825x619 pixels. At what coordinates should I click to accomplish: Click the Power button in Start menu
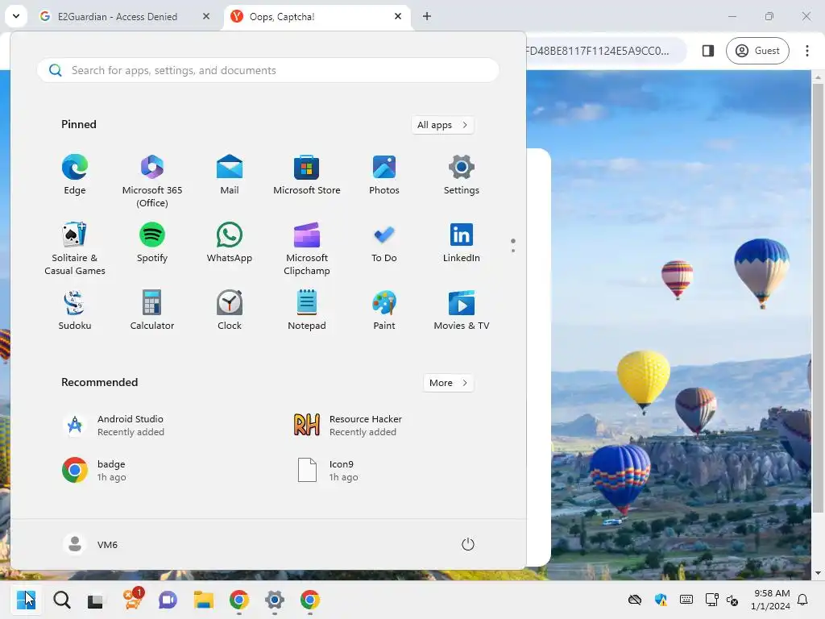point(468,544)
